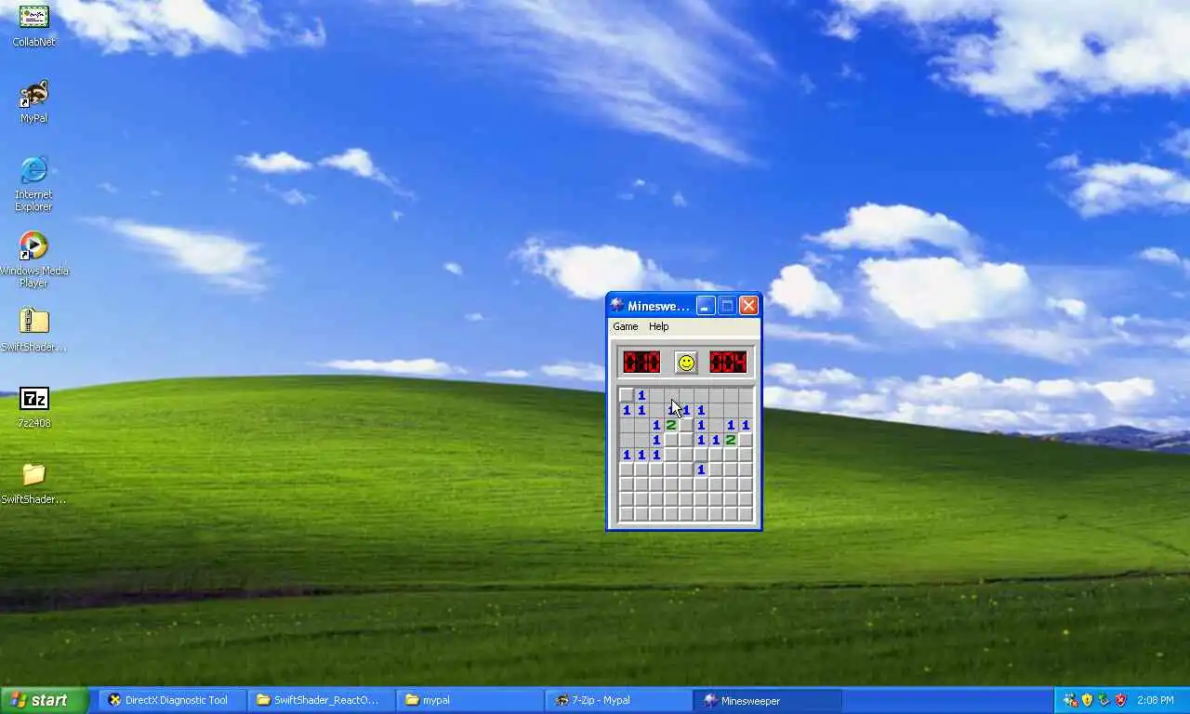Switch to 7-Zip - Mypal taskbar button
This screenshot has height=714, width=1190.
point(619,700)
